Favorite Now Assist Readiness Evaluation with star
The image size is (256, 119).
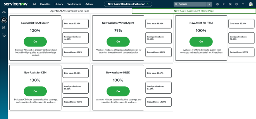(x=148, y=4)
